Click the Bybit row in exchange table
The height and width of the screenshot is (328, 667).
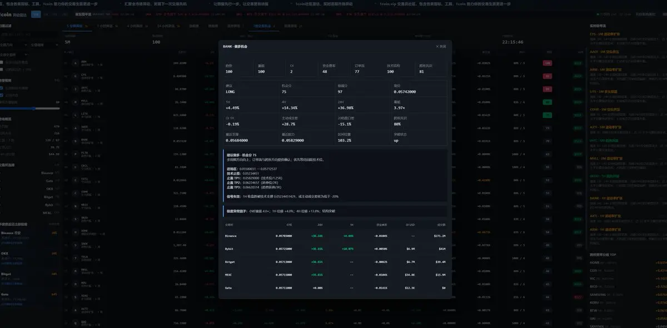[x=335, y=249]
